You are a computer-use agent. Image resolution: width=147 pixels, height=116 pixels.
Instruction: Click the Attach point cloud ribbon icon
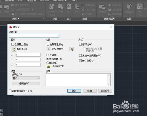[61, 6]
